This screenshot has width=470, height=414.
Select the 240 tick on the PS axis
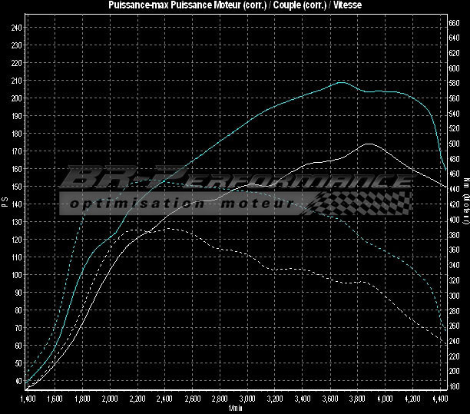pos(17,28)
